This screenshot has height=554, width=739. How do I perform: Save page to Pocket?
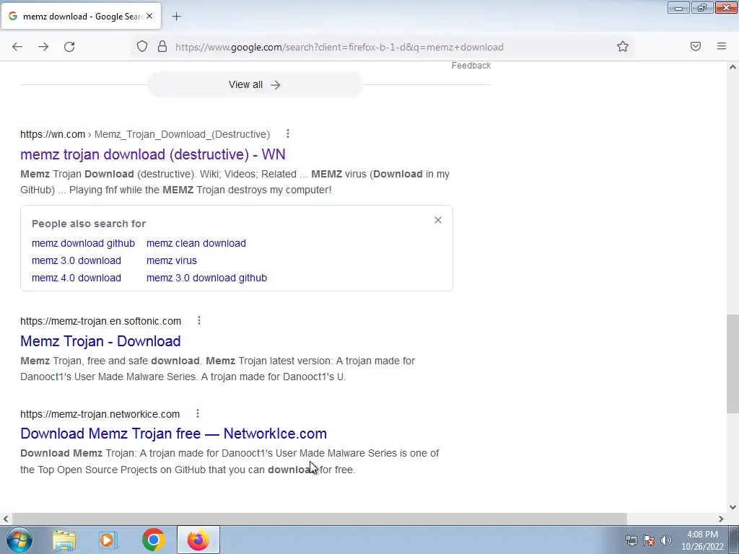tap(696, 46)
